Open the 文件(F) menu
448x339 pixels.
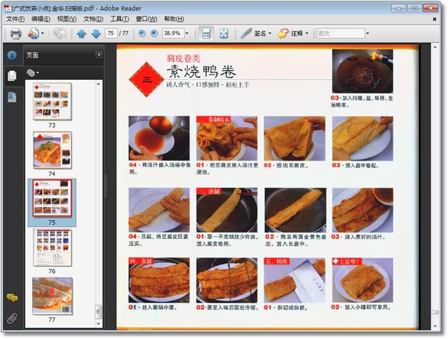click(x=15, y=19)
